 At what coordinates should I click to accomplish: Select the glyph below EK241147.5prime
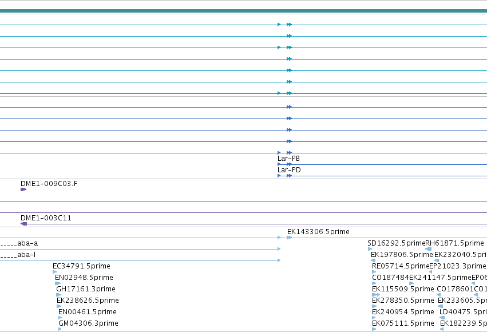[411, 283]
